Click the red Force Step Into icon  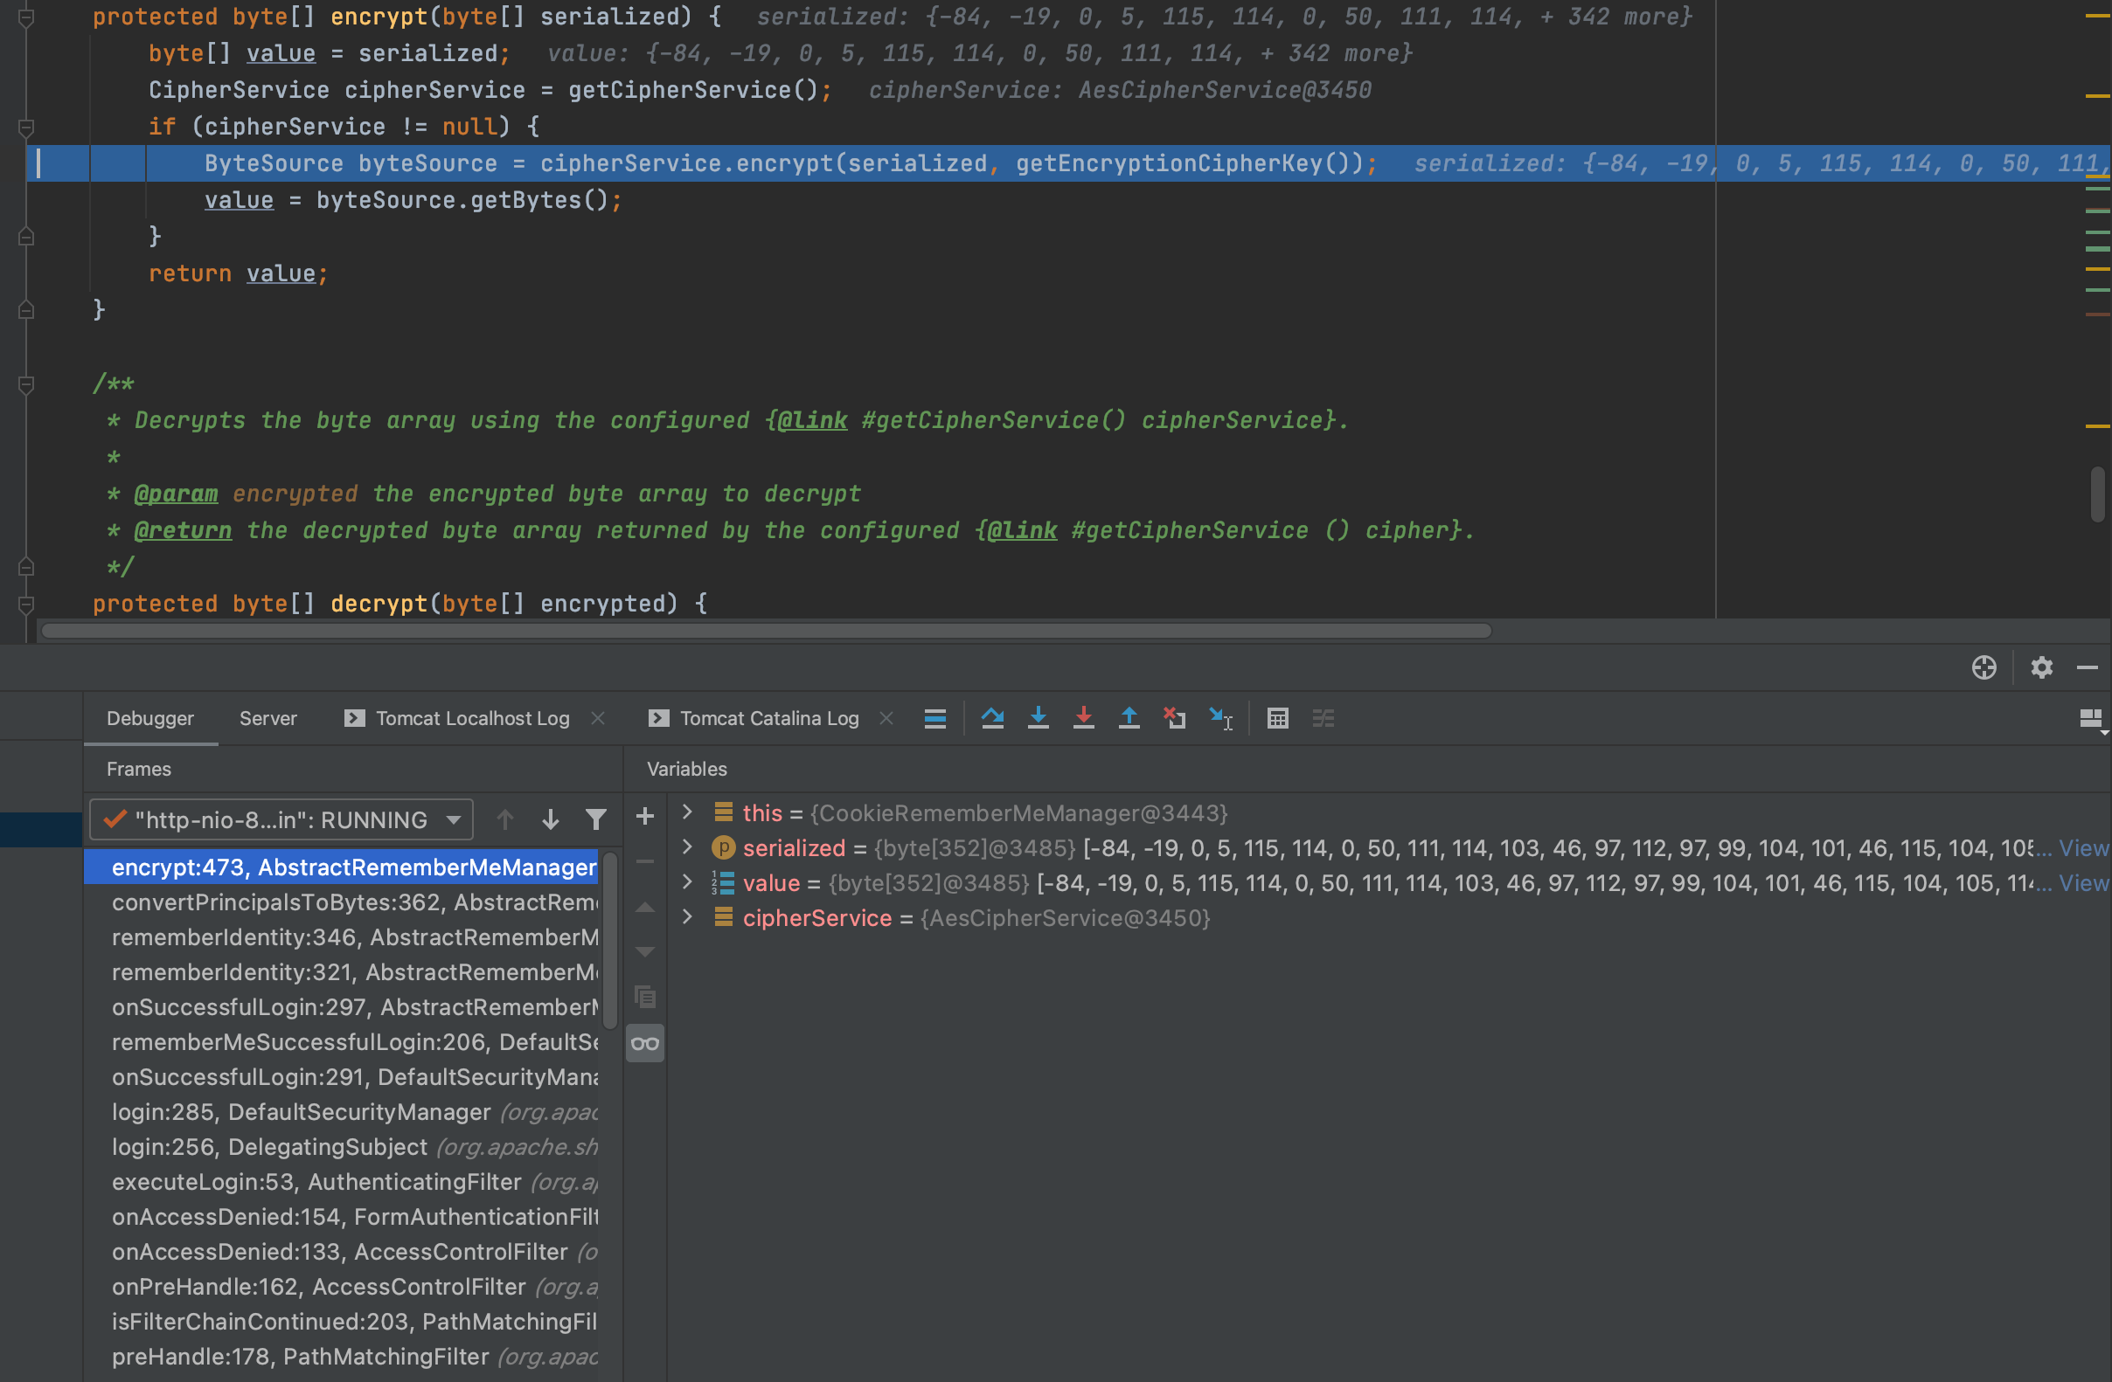1082,717
